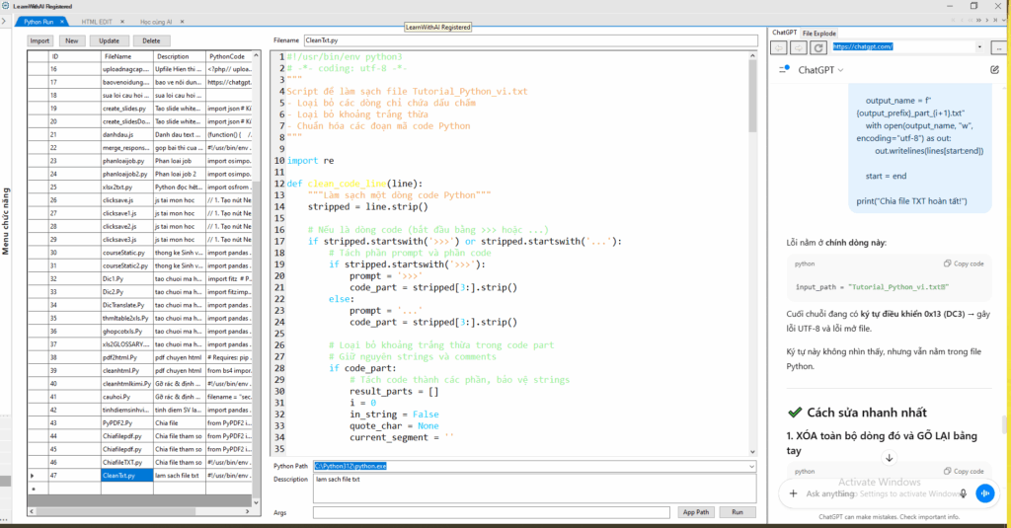
Task: Click the microphone dictation icon
Action: tap(964, 493)
